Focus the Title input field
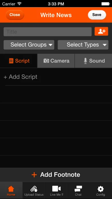The height and width of the screenshot is (199, 112). 47,32
